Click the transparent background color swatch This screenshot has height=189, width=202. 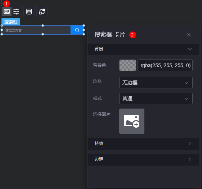coord(127,65)
